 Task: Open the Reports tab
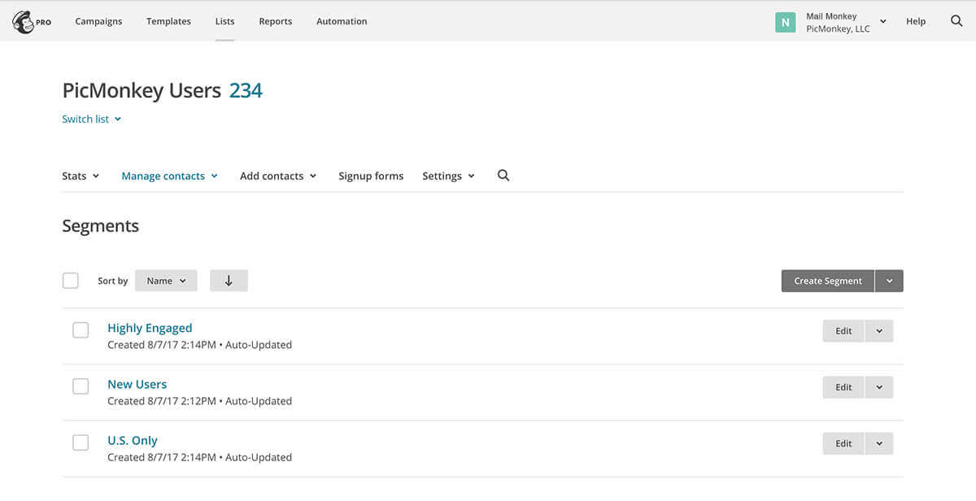[x=275, y=21]
